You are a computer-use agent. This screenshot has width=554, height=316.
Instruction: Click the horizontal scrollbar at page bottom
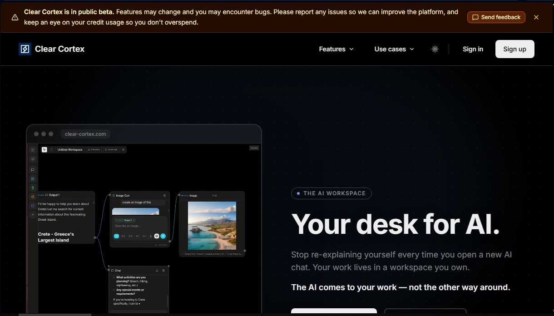pos(54,314)
